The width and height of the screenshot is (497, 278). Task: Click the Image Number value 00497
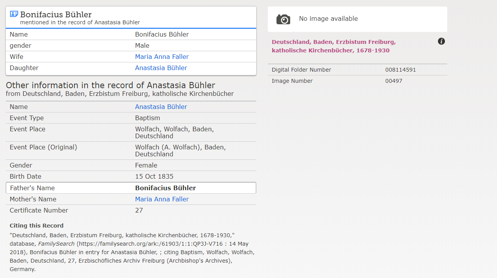coord(394,81)
